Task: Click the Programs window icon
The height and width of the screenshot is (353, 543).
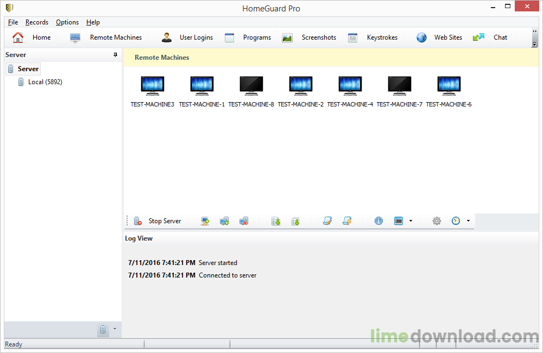Action: [x=229, y=37]
